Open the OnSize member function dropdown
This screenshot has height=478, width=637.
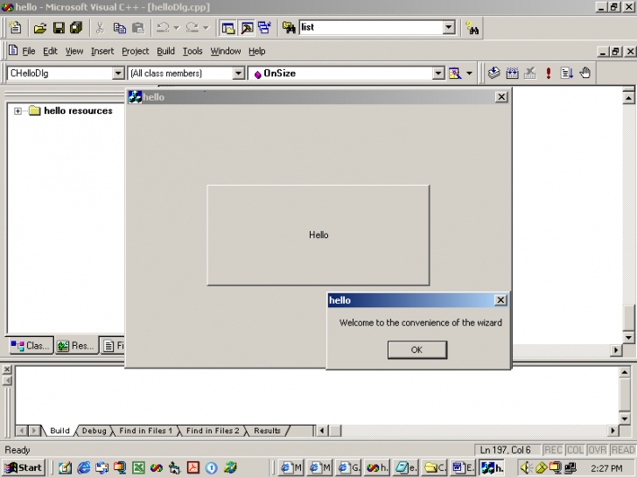437,74
